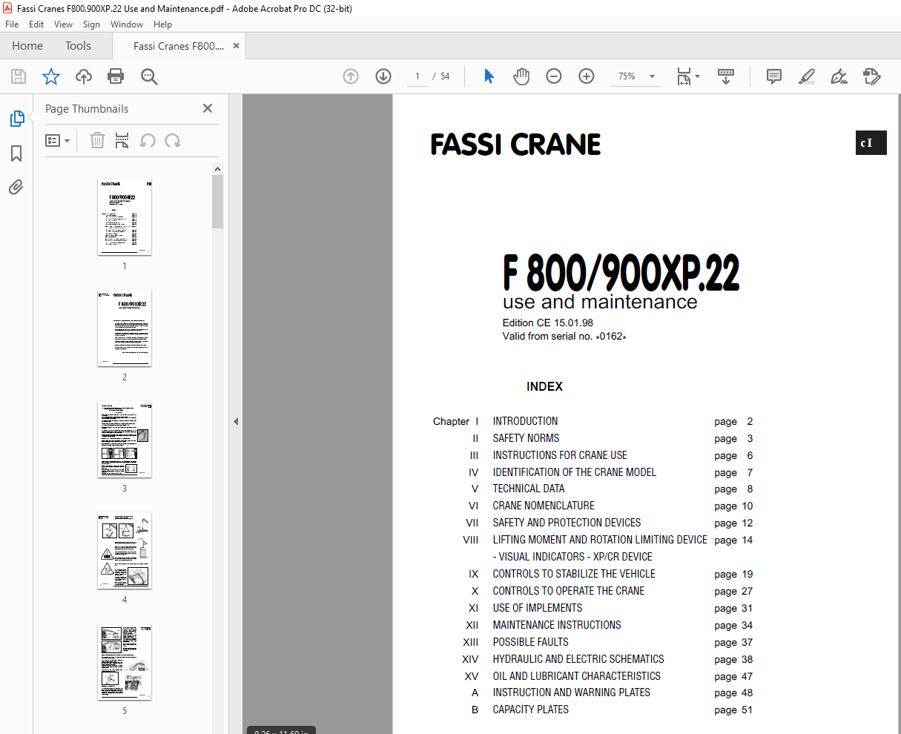Click the SAFETY NORMS index entry

[x=526, y=438]
